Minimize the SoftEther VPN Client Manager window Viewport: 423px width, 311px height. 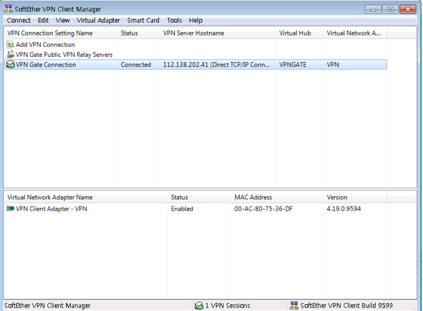pyautogui.click(x=373, y=10)
